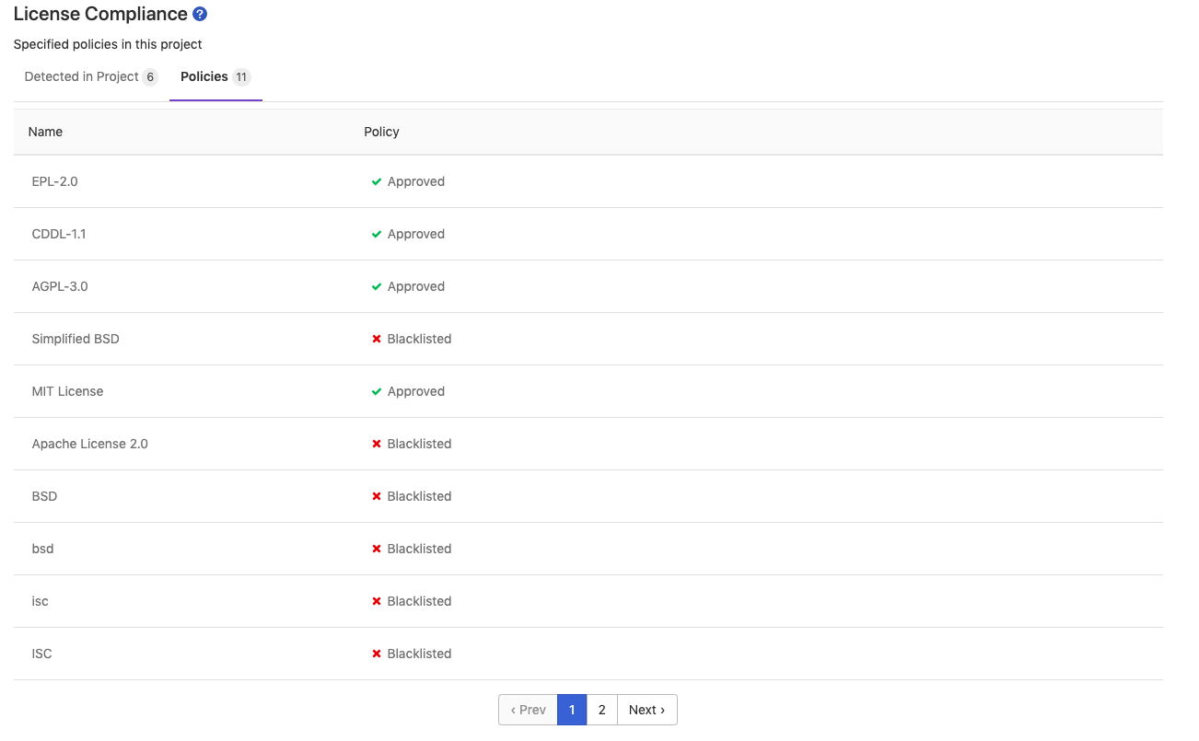
Task: Click the blacklisted X for Apache License 2.0
Action: coord(376,443)
